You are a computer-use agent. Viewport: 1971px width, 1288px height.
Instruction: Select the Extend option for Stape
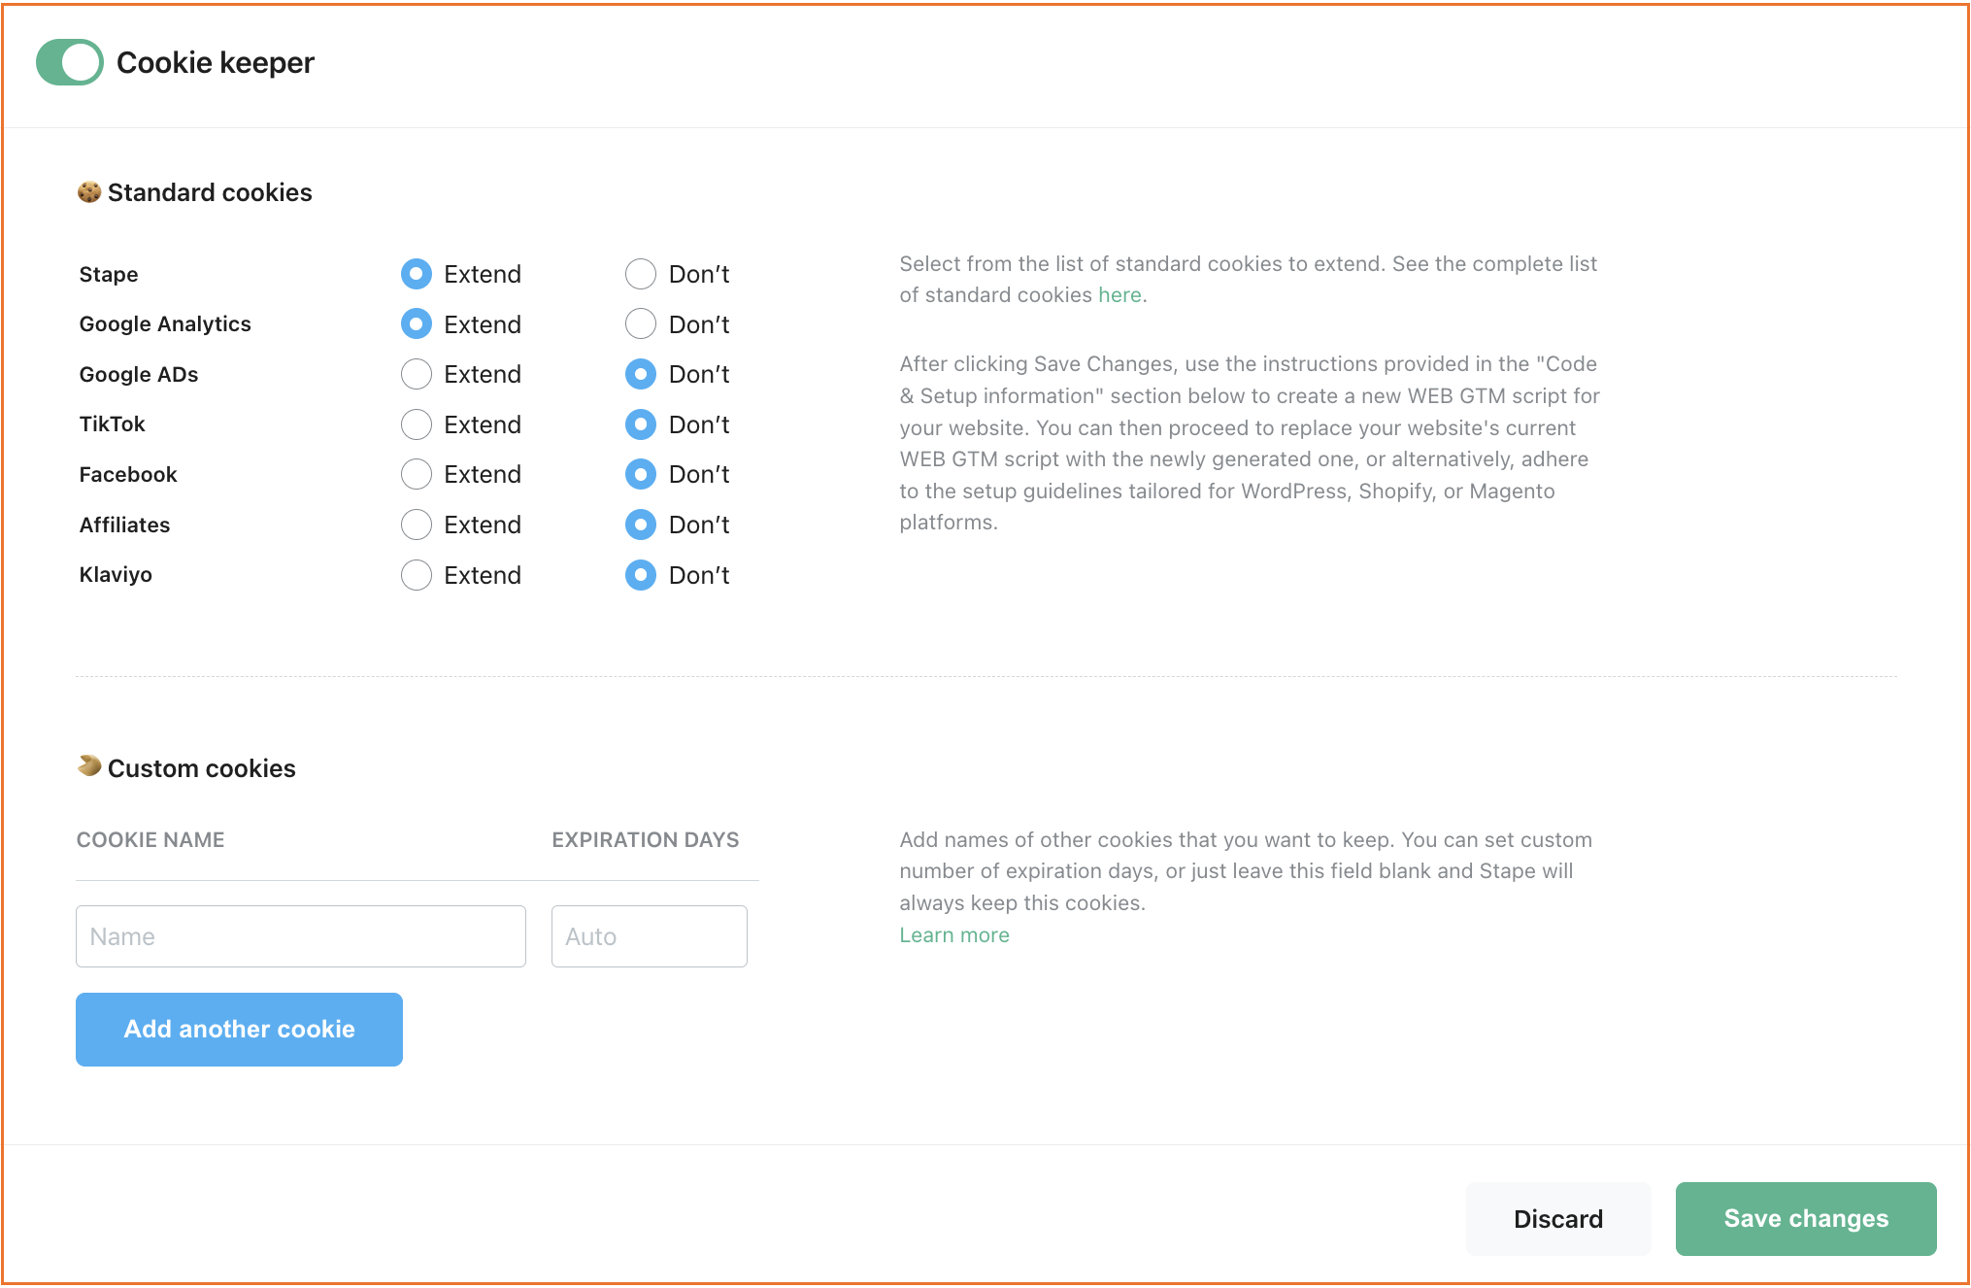click(417, 274)
